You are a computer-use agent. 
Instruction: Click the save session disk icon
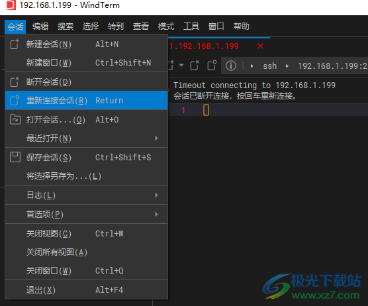point(15,157)
